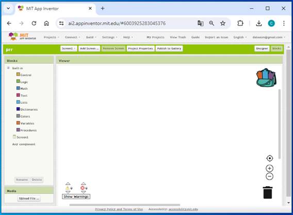Click the trash can icon

coord(268,192)
